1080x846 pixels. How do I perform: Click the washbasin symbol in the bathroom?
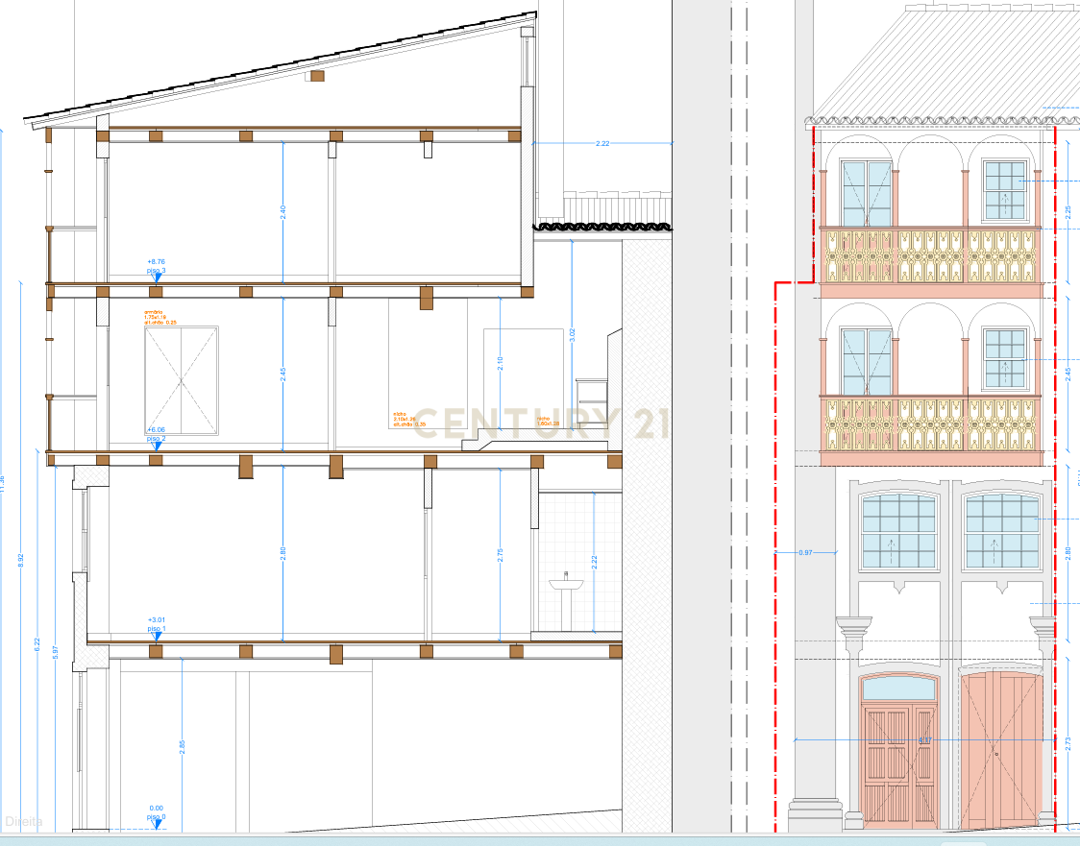(x=567, y=586)
